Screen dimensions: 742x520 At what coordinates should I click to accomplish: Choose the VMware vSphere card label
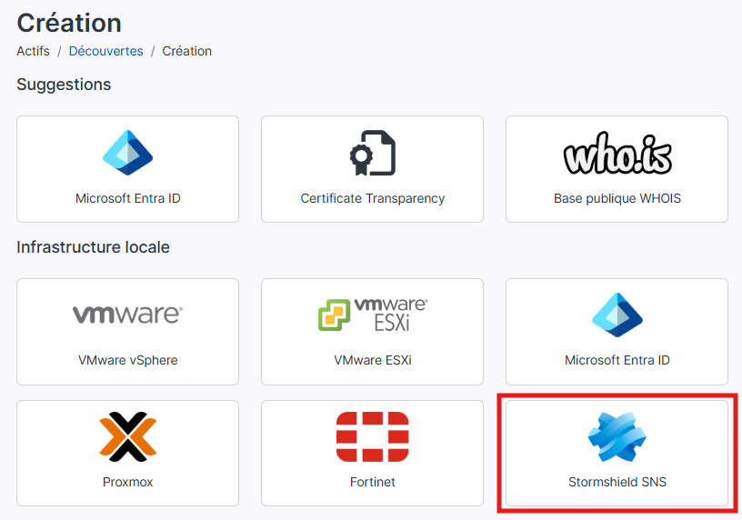tap(128, 360)
